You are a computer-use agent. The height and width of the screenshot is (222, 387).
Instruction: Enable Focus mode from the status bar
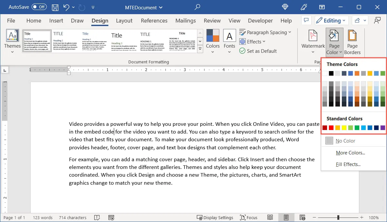[249, 217]
